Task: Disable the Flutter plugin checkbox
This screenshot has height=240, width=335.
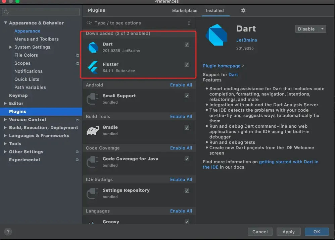Action: pos(187,64)
